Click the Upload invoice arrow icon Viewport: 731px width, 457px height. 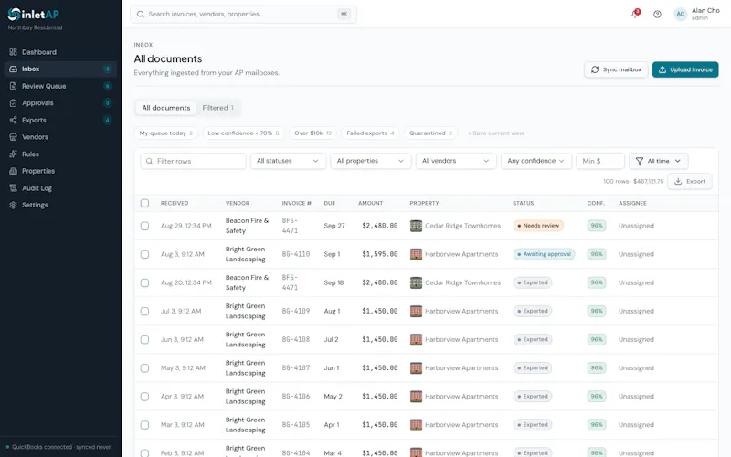pos(662,69)
